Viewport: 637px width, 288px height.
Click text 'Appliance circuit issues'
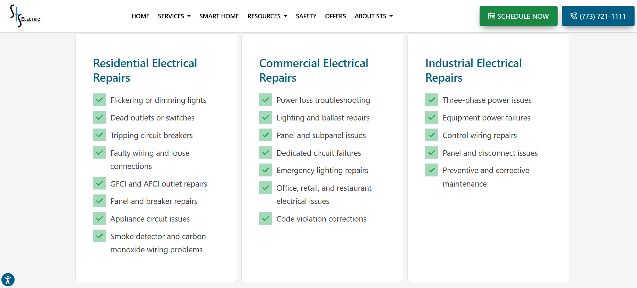150,219
